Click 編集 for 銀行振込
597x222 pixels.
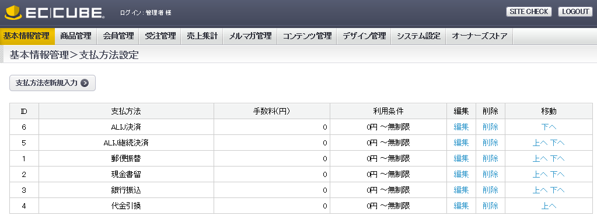tap(461, 190)
